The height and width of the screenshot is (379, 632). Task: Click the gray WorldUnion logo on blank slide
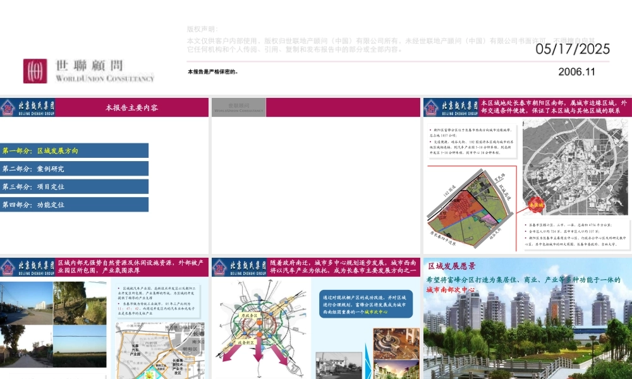click(x=239, y=107)
